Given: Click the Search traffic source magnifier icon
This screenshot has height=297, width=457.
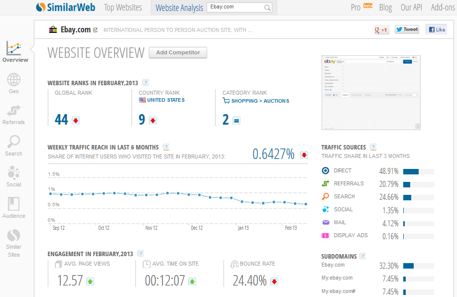Looking at the screenshot, I should [325, 196].
